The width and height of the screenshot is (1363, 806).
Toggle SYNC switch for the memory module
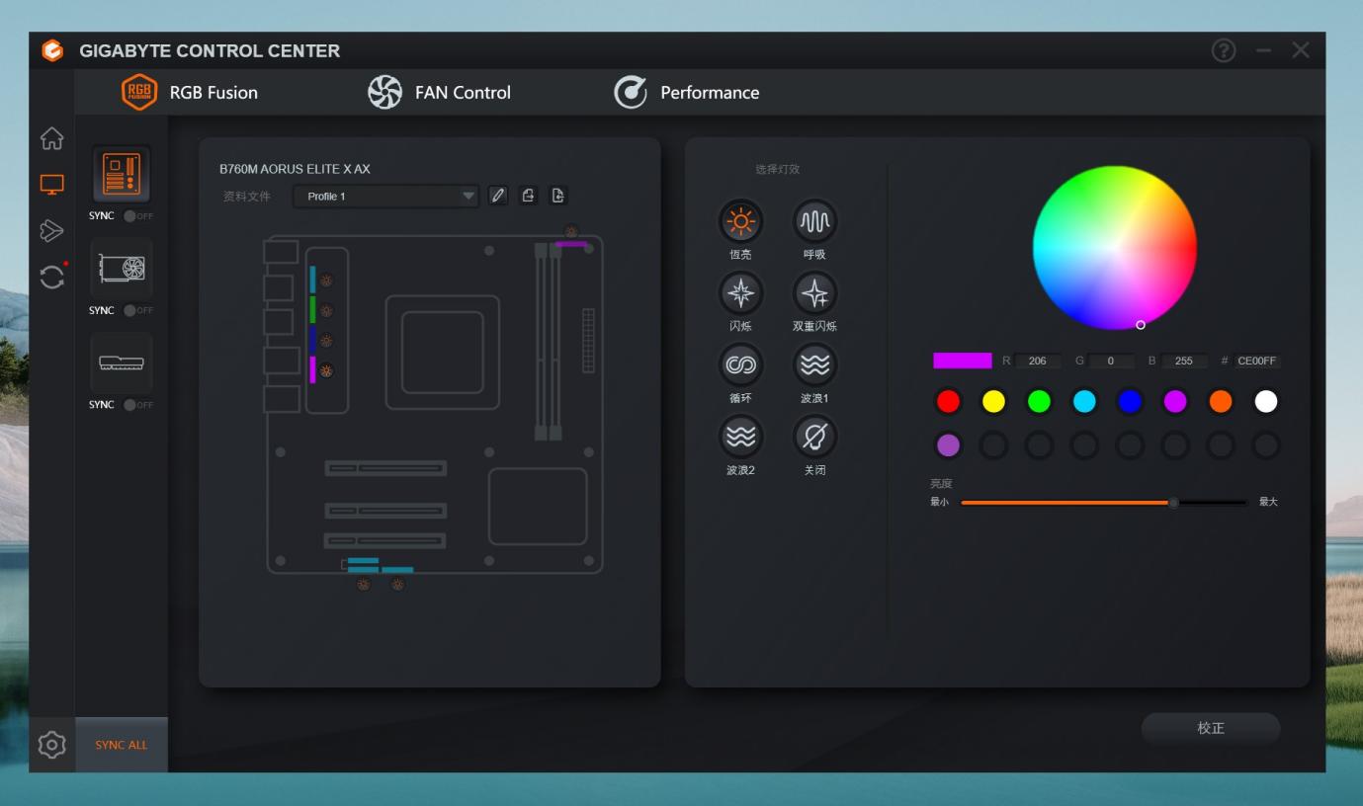135,405
